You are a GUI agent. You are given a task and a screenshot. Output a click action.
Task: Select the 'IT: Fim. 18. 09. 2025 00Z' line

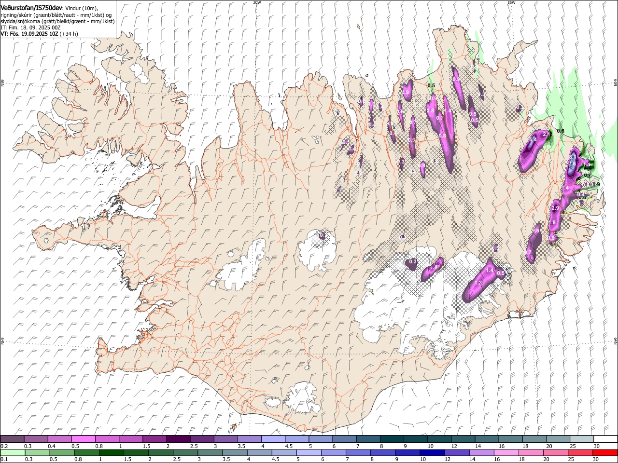[31, 27]
